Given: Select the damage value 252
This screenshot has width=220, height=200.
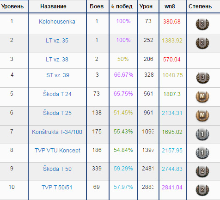Looking at the screenshot, I should (x=148, y=40).
